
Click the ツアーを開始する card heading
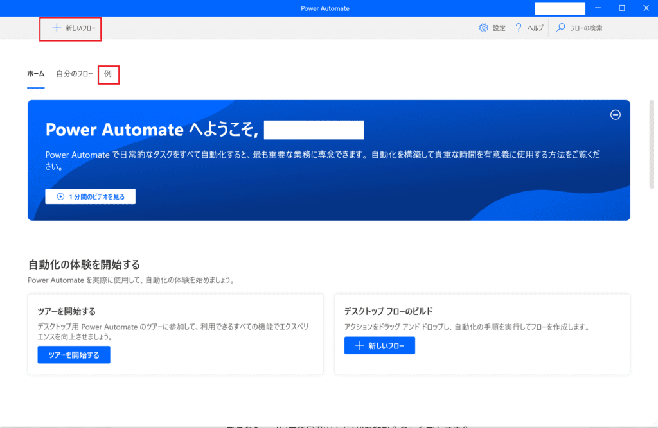click(x=67, y=311)
